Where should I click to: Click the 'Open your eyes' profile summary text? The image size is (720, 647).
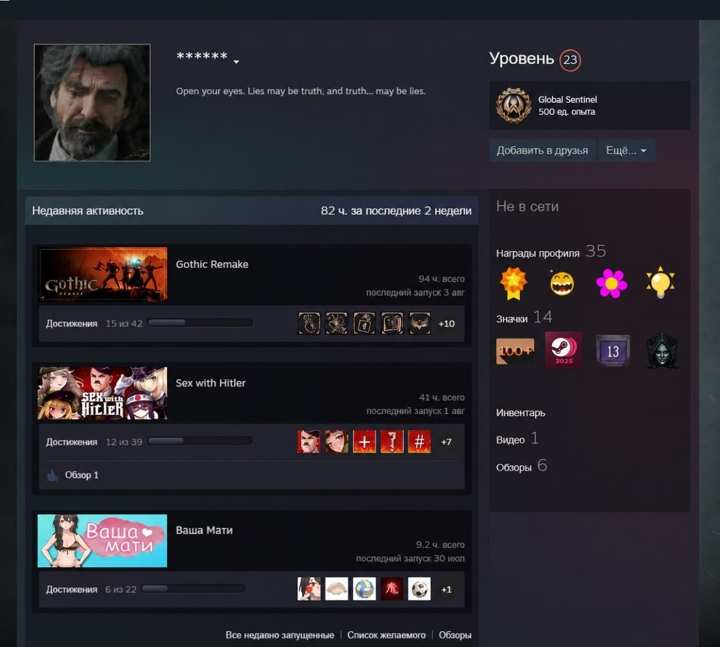coord(301,91)
